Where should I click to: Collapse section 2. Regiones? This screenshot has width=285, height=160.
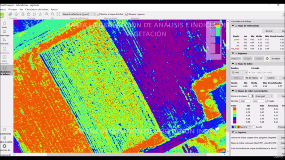click(x=233, y=53)
